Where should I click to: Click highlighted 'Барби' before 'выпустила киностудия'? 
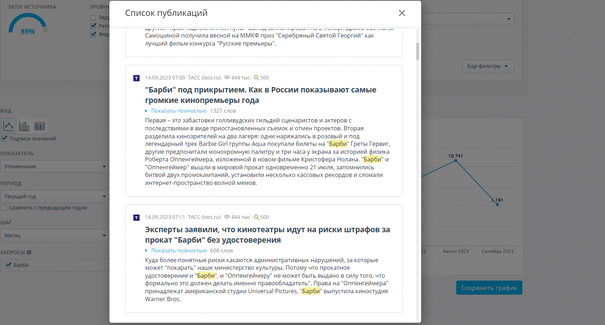[x=311, y=291]
